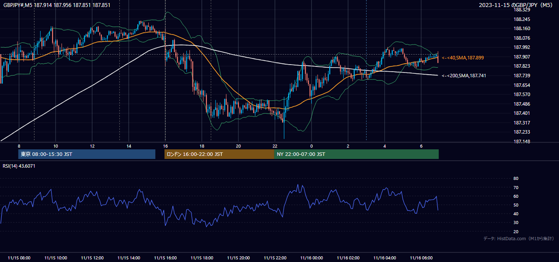Viewport: 559px width, 262px height.
Task: Click hour label 16 under price chart
Action: pos(165,146)
